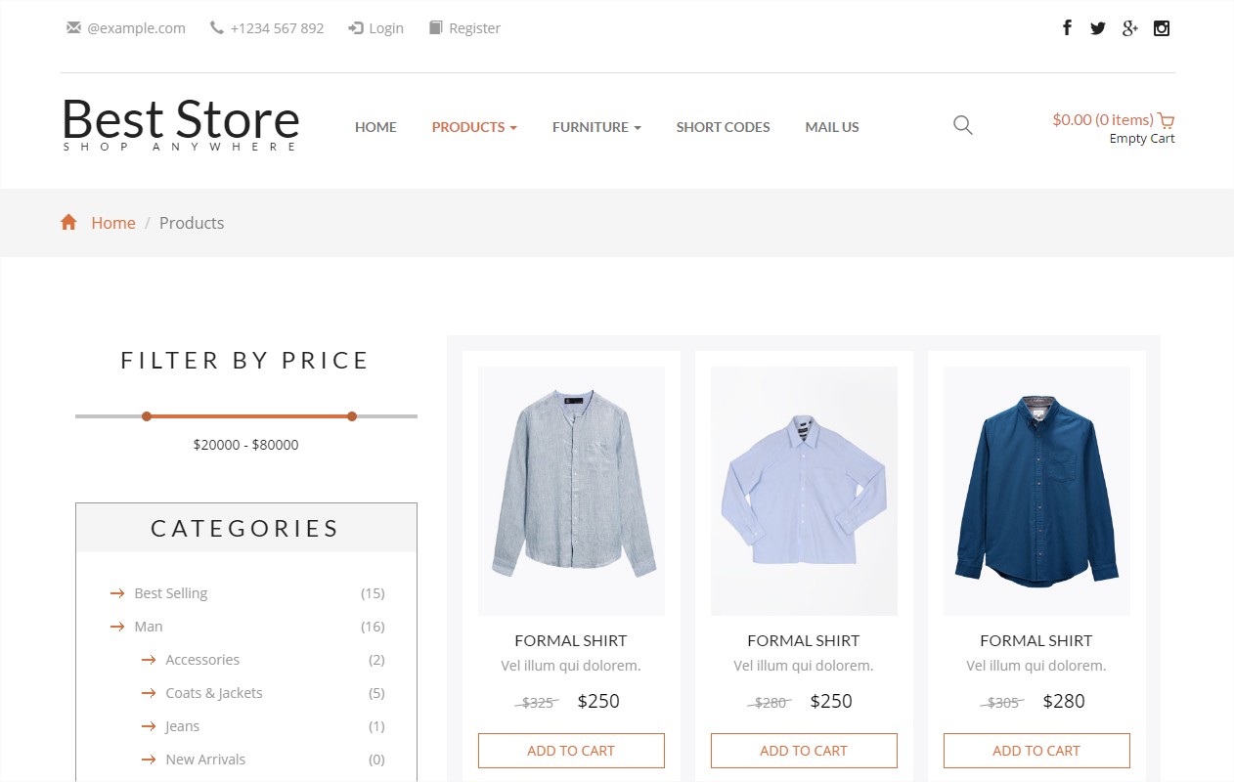
Task: Click the Formal Shirt title above $305
Action: (x=1036, y=640)
